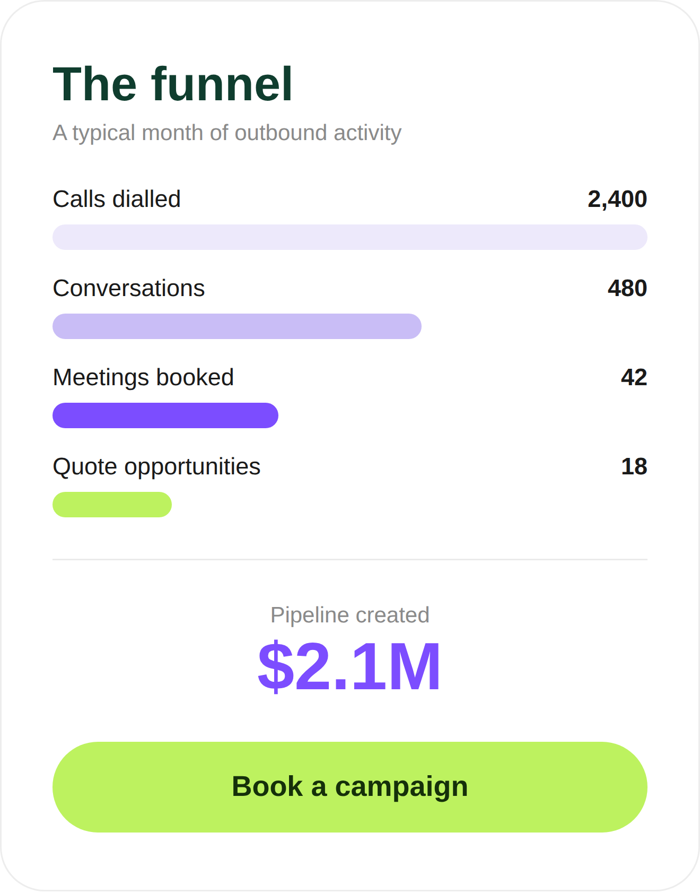
Task: Click The funnel heading
Action: (x=173, y=84)
